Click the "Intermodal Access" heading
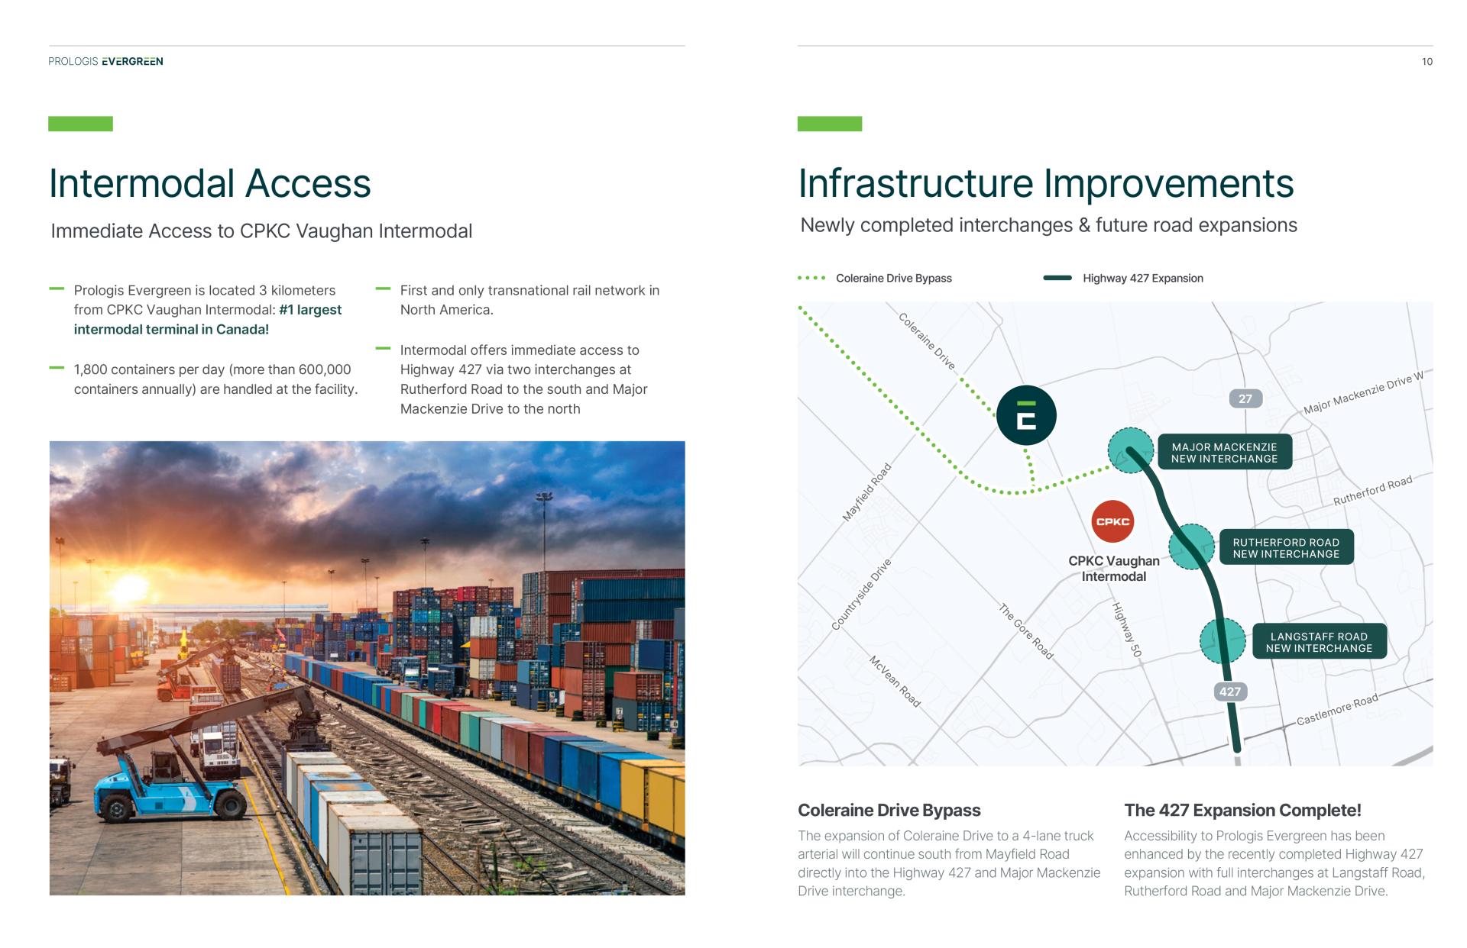The width and height of the screenshot is (1467, 948). click(210, 183)
